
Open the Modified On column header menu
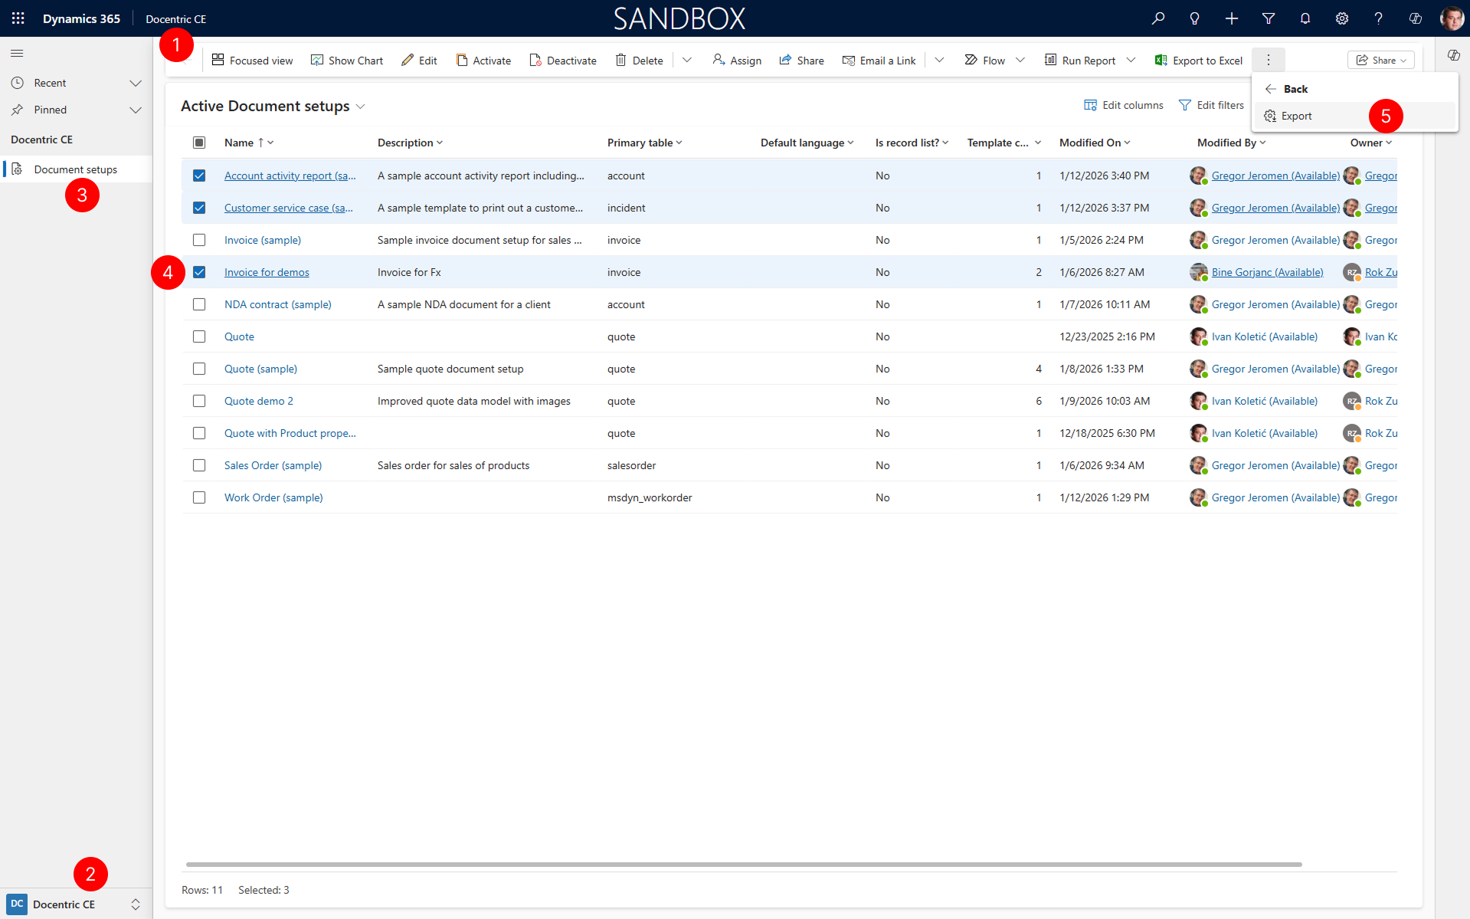tap(1095, 143)
